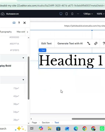The width and height of the screenshot is (105, 132).
Task: Click the Edit Text button
Action: (46, 43)
